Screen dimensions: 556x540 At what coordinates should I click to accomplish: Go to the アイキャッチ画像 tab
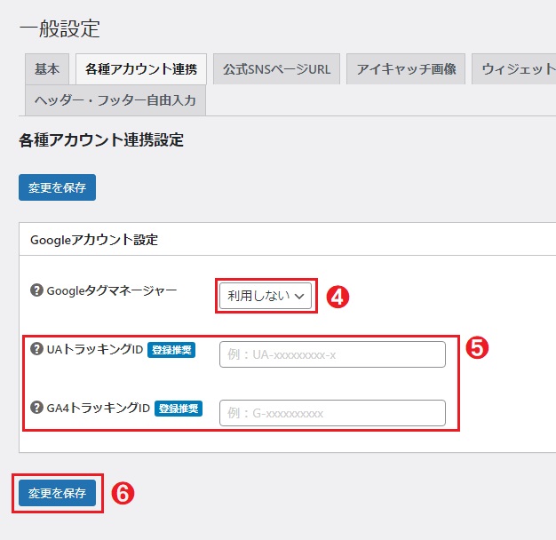click(x=406, y=69)
